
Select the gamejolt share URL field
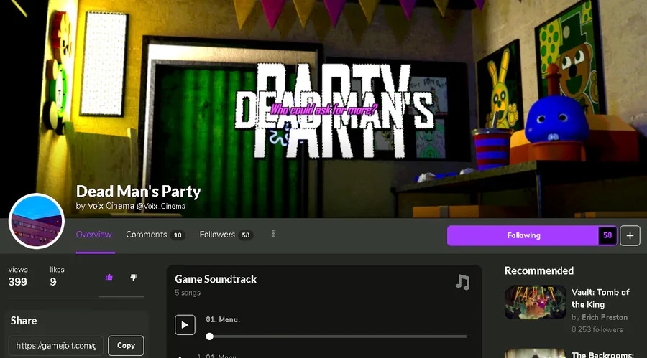click(55, 345)
